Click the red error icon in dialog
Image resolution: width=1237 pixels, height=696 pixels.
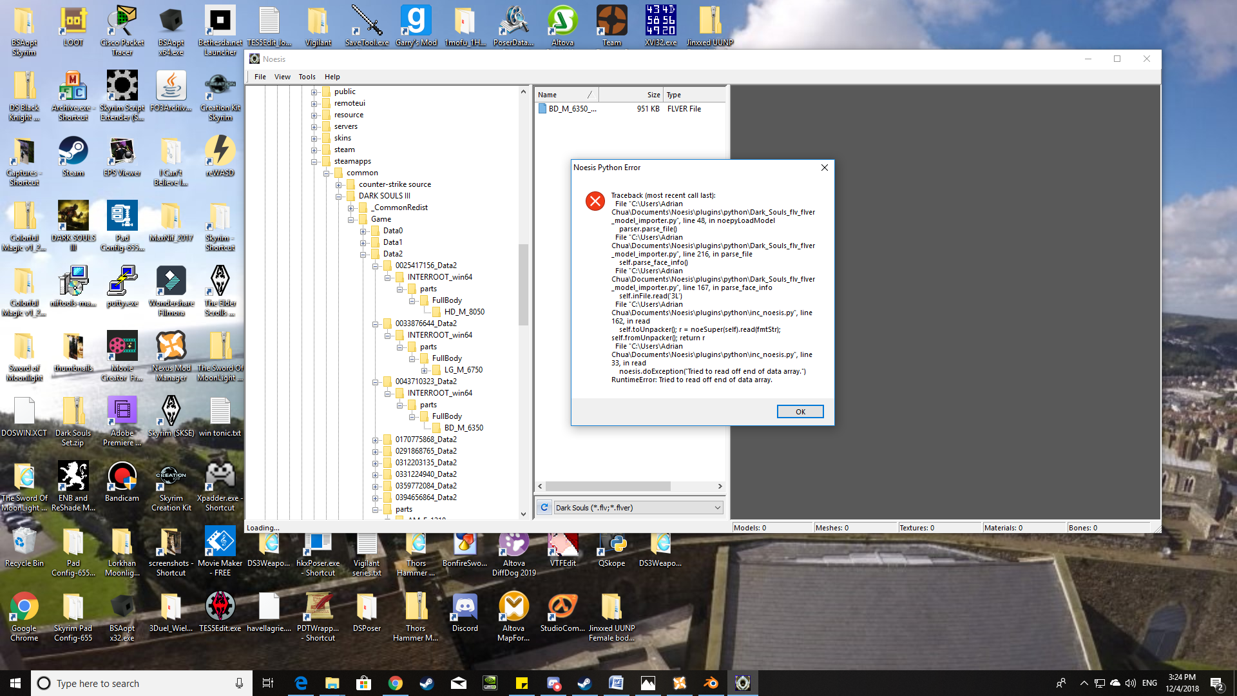(595, 201)
